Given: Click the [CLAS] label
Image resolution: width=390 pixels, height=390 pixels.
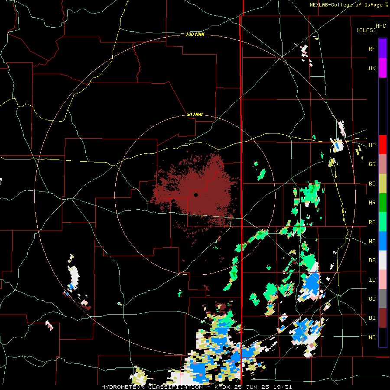Looking at the screenshot, I should point(366,30).
